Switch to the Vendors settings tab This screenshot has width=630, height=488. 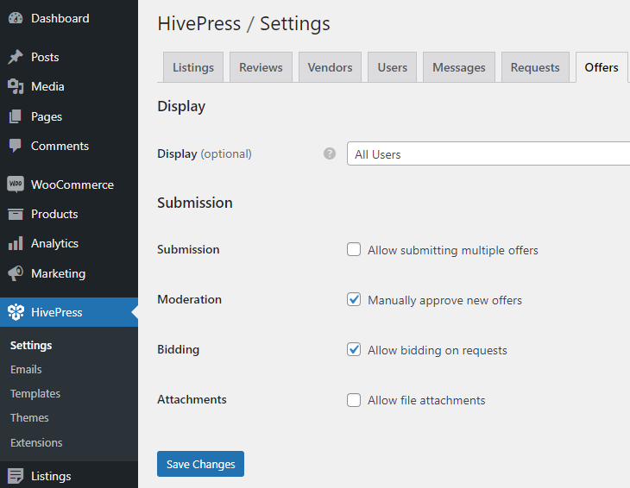coord(330,67)
